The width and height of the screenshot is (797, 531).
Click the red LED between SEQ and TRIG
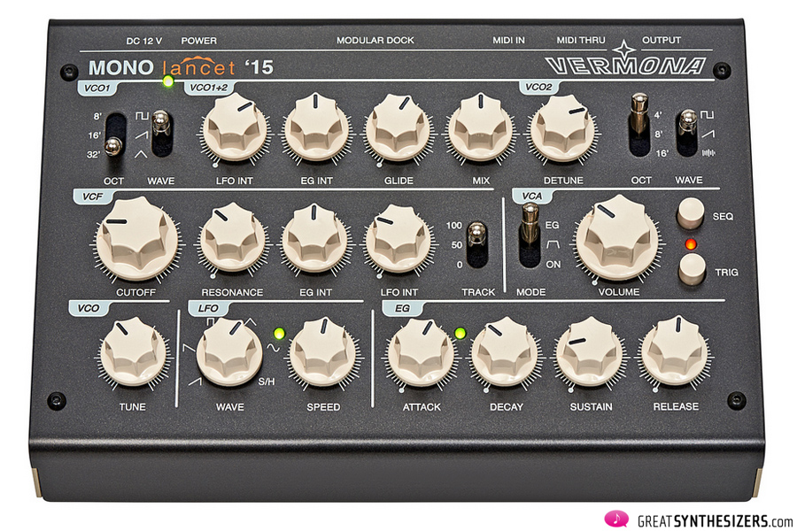pyautogui.click(x=690, y=244)
